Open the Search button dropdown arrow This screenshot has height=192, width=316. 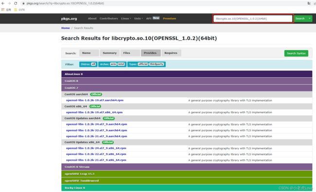pyautogui.click(x=310, y=18)
